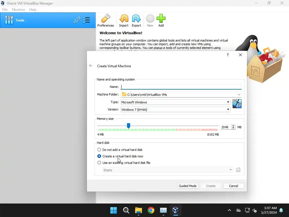Open the Tools list menu icon
Screen dimensions: 289x217
point(86,20)
